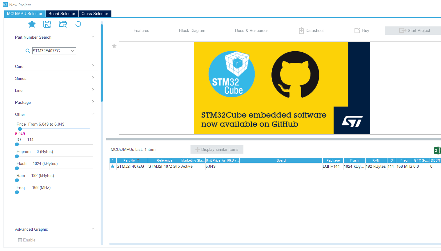Switch to Cross Selector tab
Viewport: 441px width, 251px height.
pos(95,14)
